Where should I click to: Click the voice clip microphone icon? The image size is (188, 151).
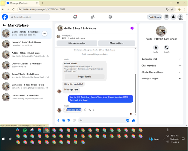[58, 120]
